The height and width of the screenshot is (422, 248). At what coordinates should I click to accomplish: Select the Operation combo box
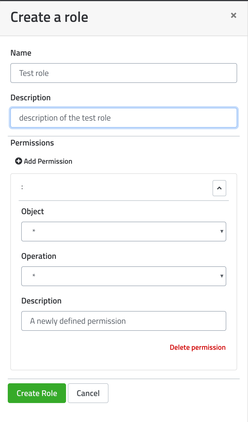tap(124, 276)
